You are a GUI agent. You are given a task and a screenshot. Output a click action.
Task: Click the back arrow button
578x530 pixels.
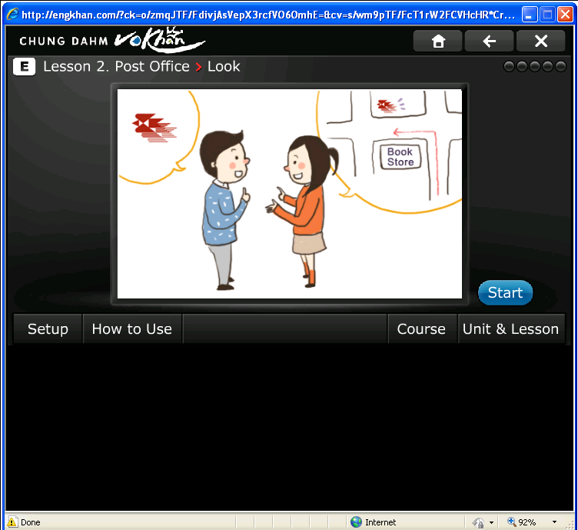tap(489, 41)
